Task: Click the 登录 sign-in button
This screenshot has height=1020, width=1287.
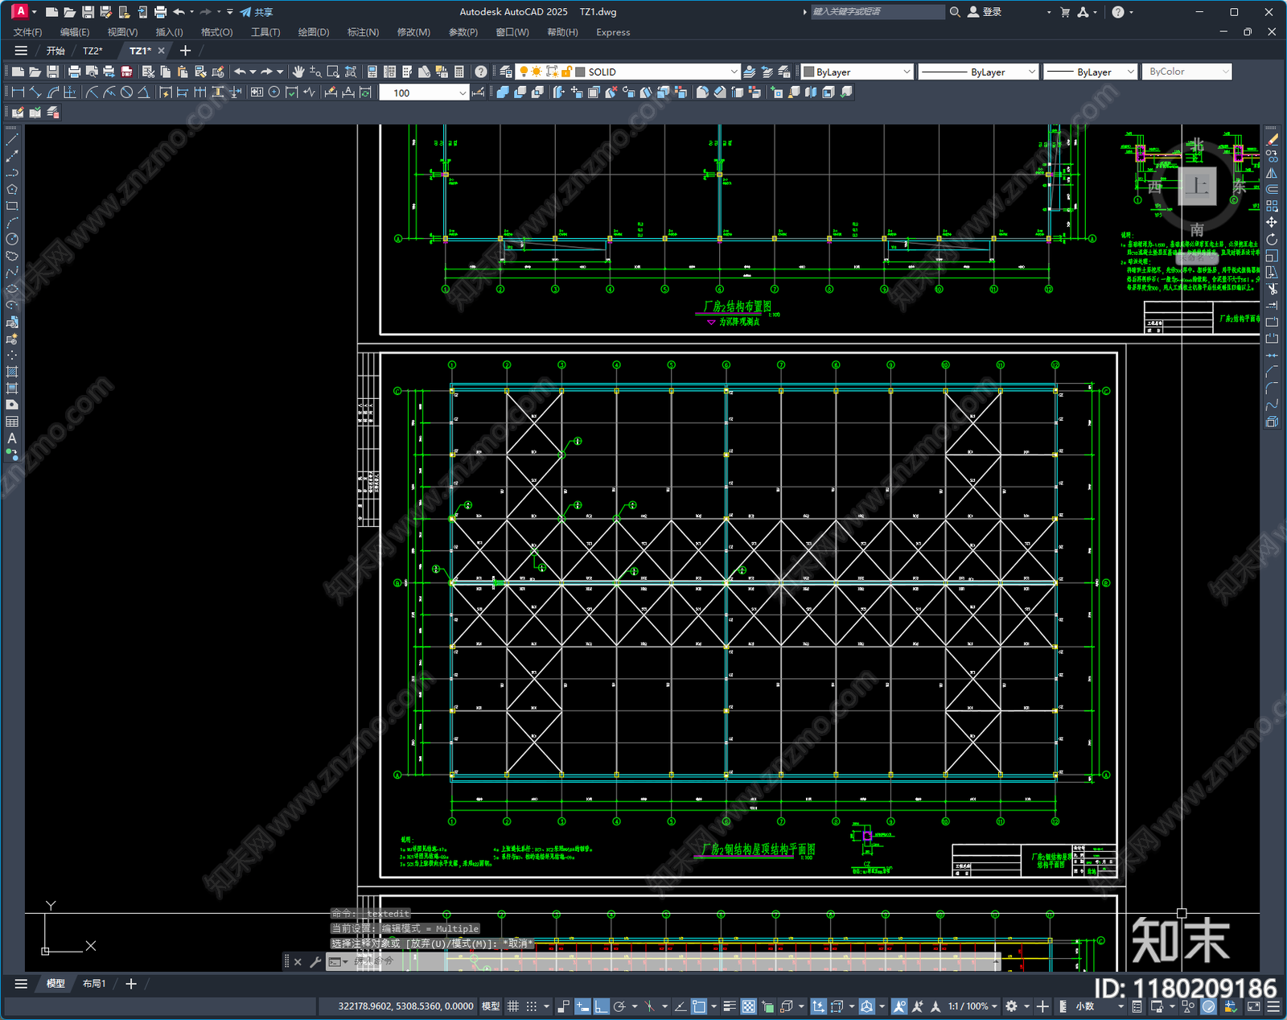Action: [985, 12]
